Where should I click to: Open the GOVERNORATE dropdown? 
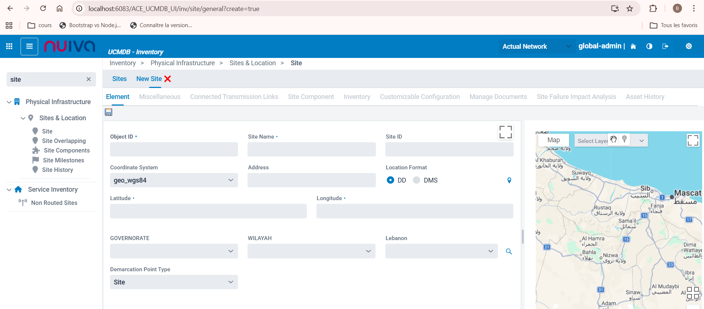174,251
